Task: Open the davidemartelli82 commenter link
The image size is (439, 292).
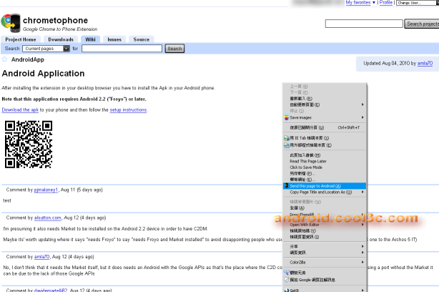Action: [x=51, y=290]
